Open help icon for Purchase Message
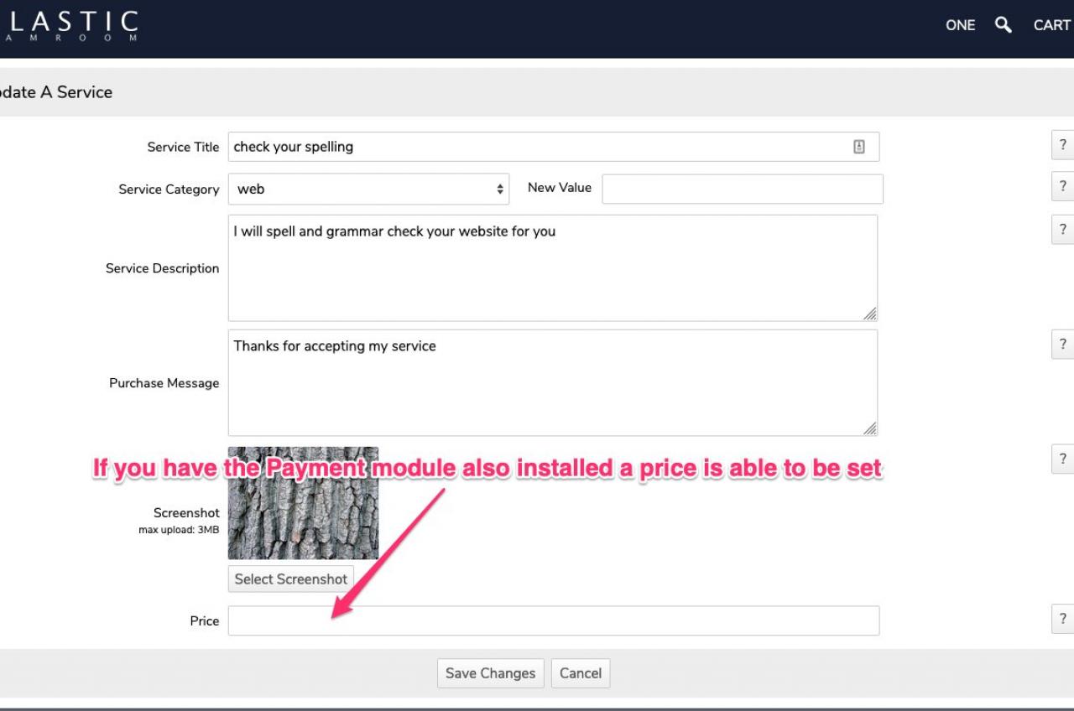The image size is (1074, 711). (1062, 344)
